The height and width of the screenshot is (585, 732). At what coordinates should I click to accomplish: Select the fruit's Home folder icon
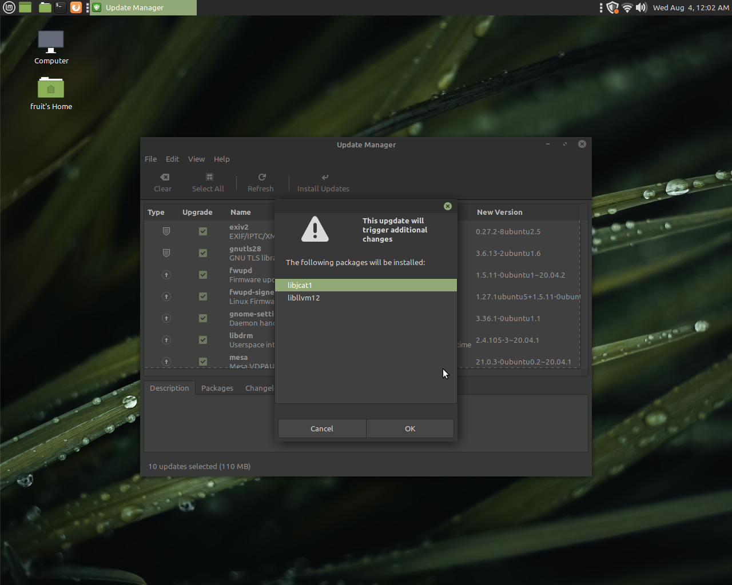(x=51, y=93)
